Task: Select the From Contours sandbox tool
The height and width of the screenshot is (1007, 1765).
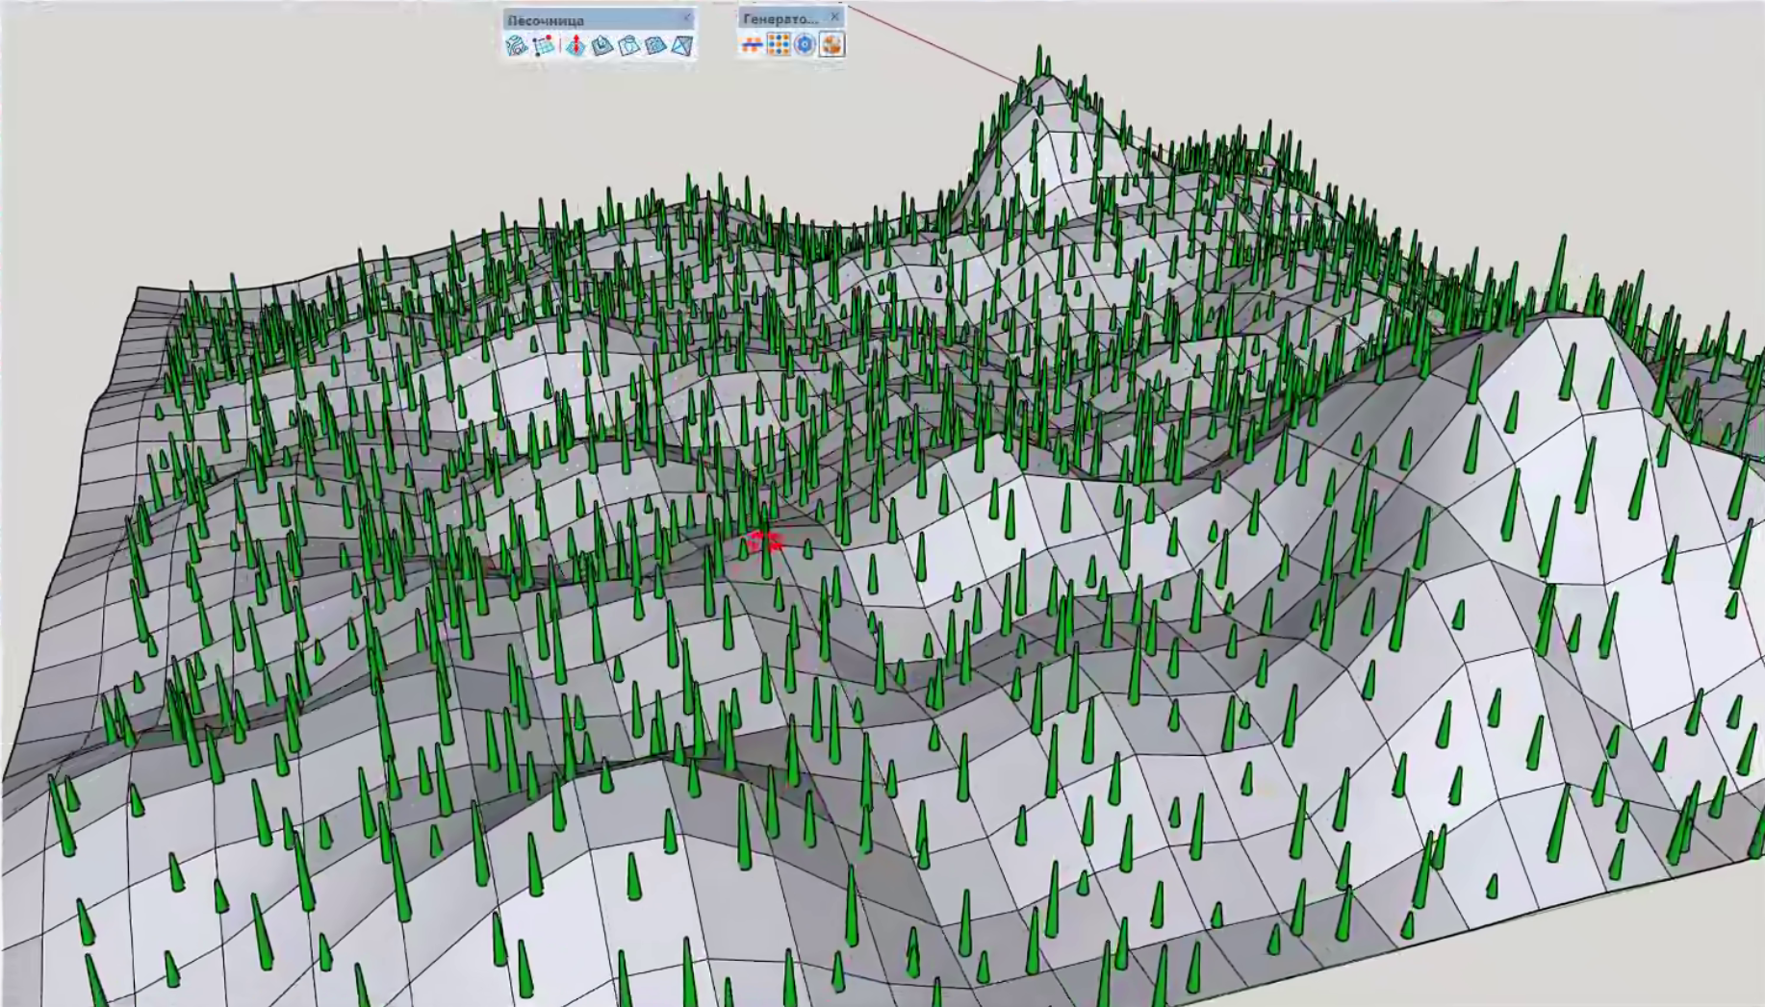Action: tap(517, 45)
